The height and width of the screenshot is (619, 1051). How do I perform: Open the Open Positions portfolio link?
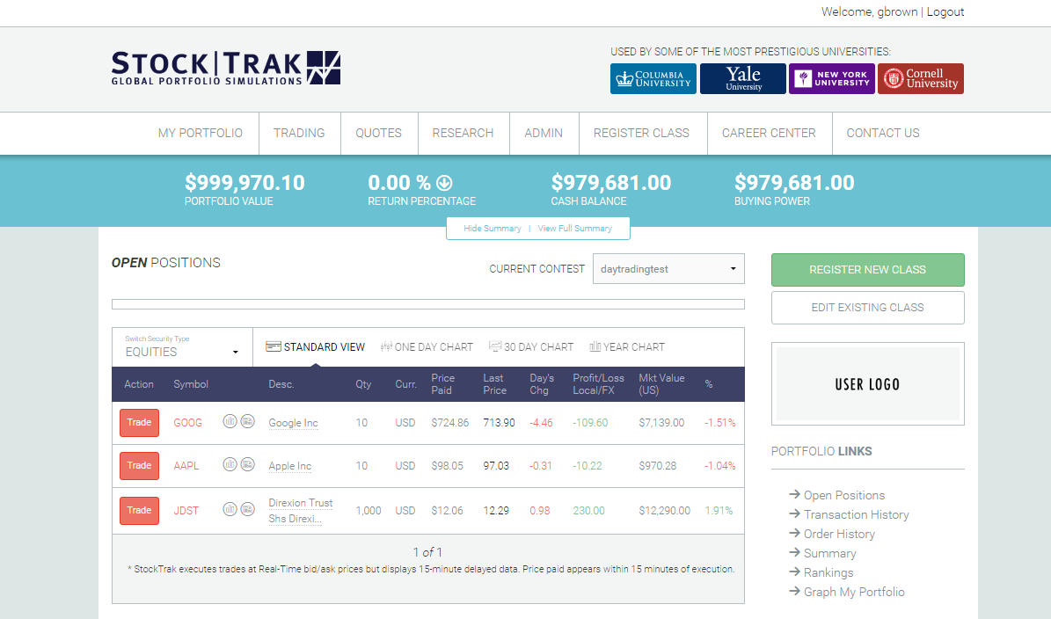(844, 495)
